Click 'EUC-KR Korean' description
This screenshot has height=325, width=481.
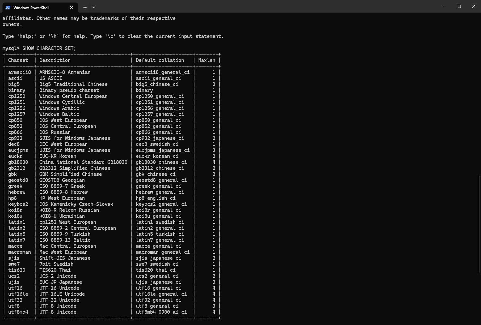click(58, 156)
